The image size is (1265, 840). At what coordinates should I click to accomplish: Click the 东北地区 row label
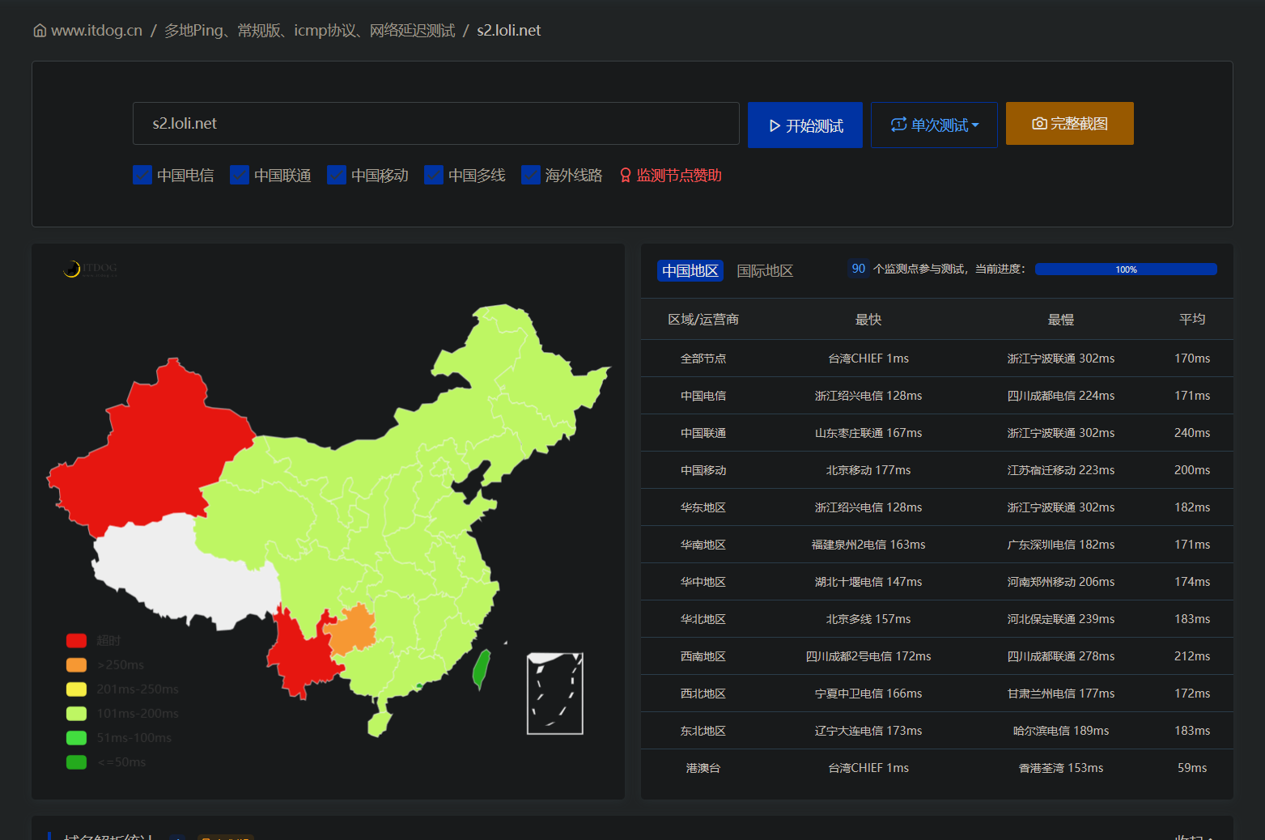coord(703,731)
